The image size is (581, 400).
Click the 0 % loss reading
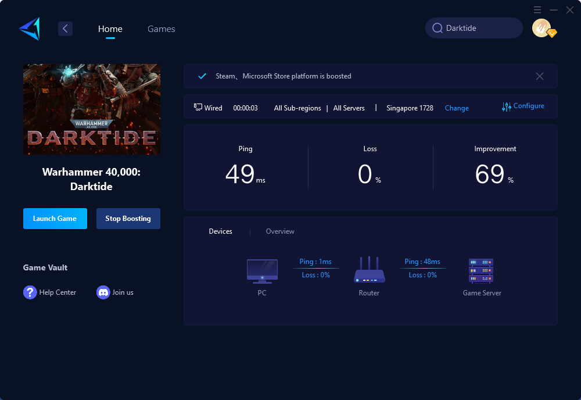point(369,174)
